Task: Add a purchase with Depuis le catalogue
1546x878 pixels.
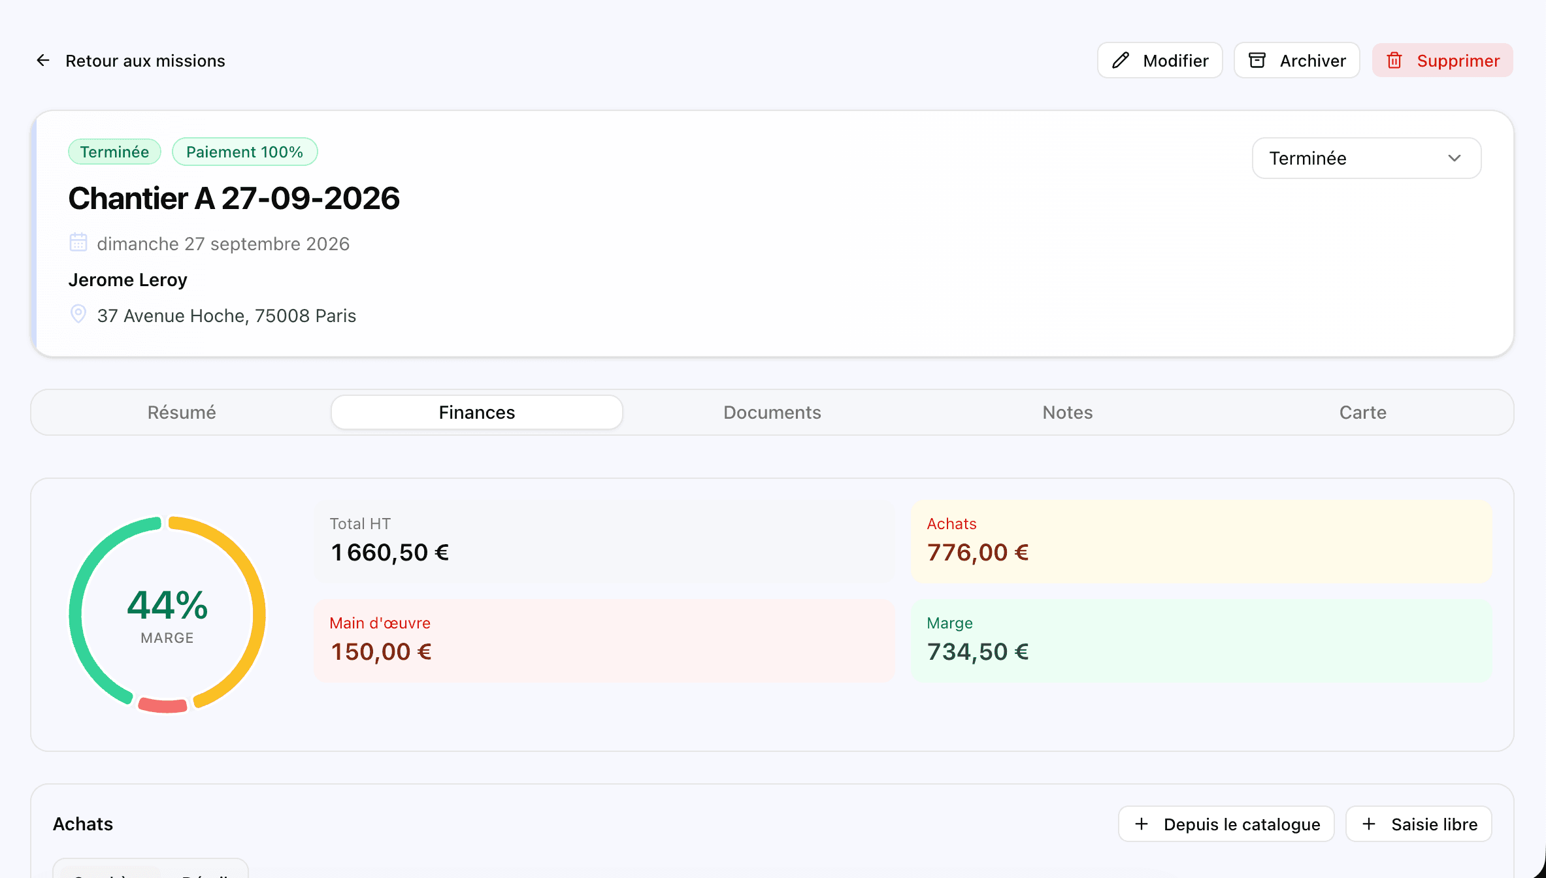Action: (1226, 824)
